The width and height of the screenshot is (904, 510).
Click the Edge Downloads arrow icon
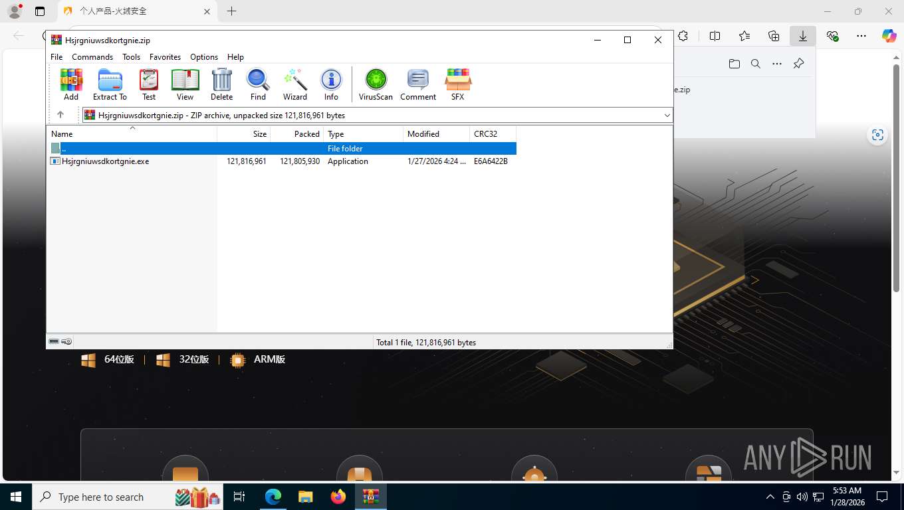[x=803, y=36]
